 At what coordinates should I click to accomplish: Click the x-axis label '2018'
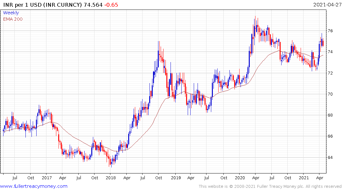coord(111,178)
